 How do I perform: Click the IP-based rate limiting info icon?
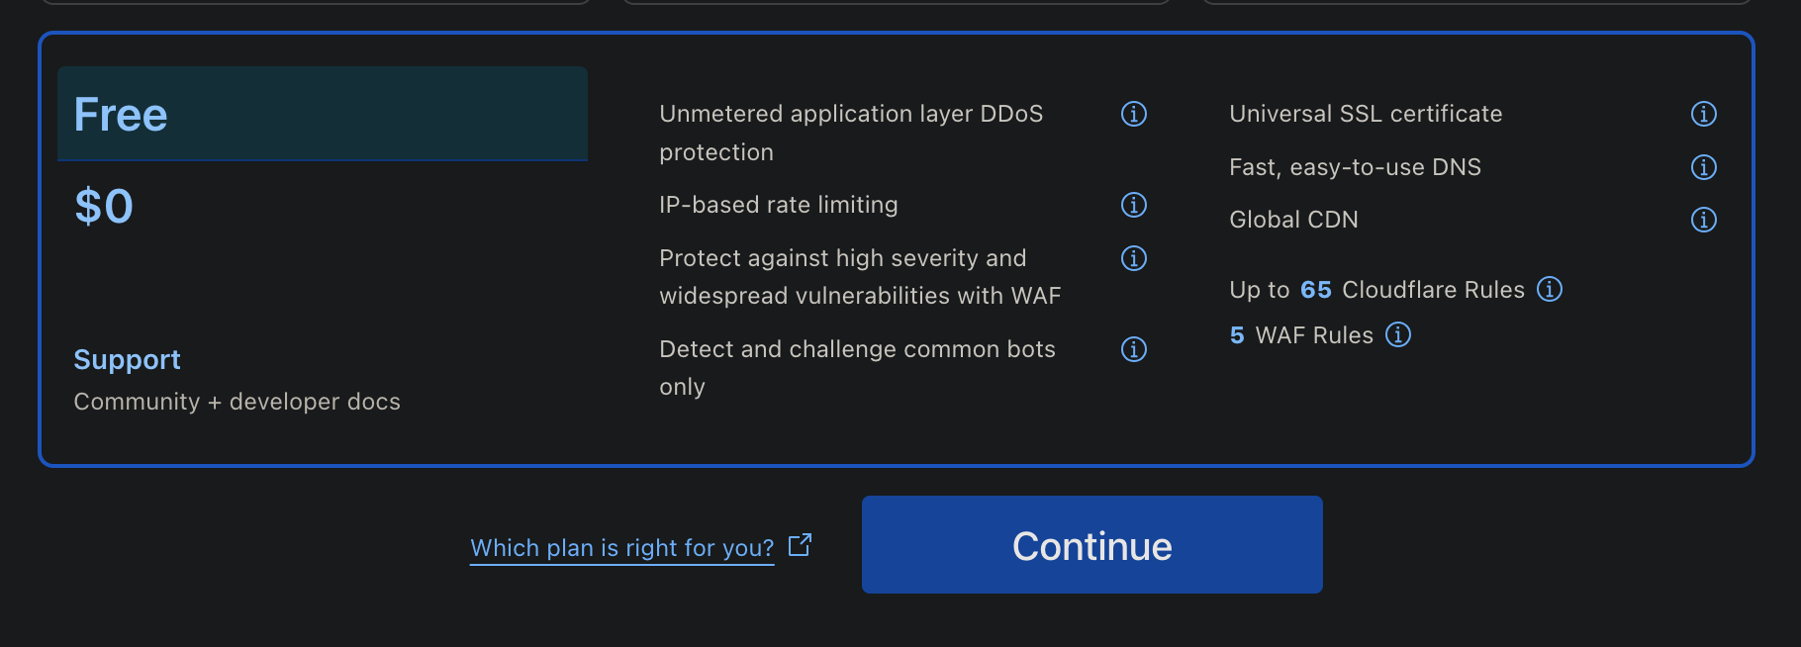[x=1133, y=205]
